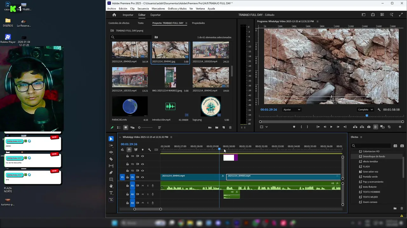Hide track V4 with the eye icon

142,156
